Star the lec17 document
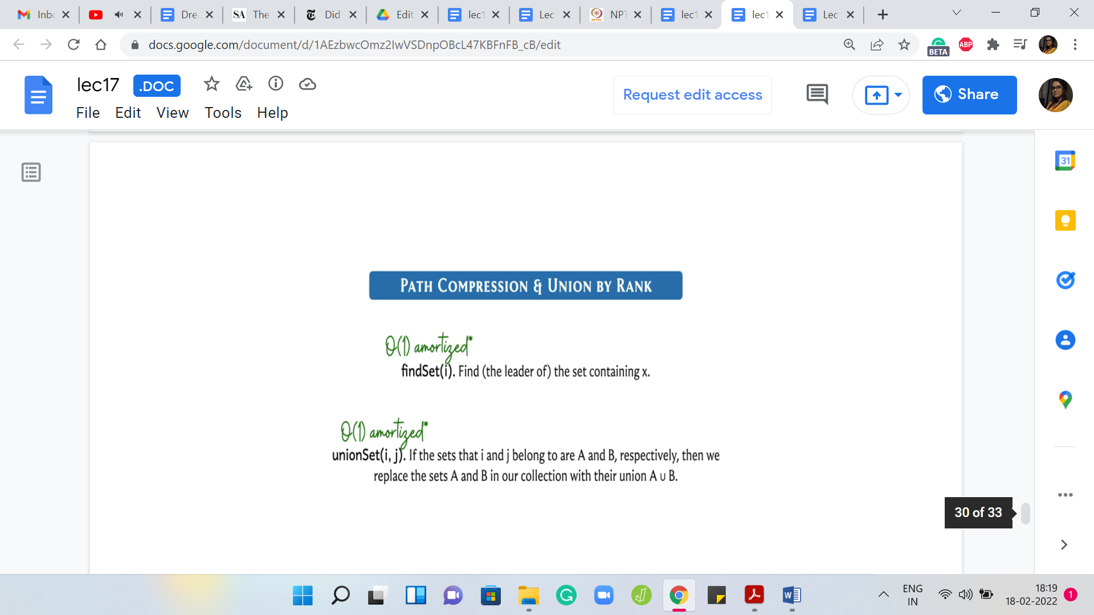Viewport: 1094px width, 615px height. point(211,84)
